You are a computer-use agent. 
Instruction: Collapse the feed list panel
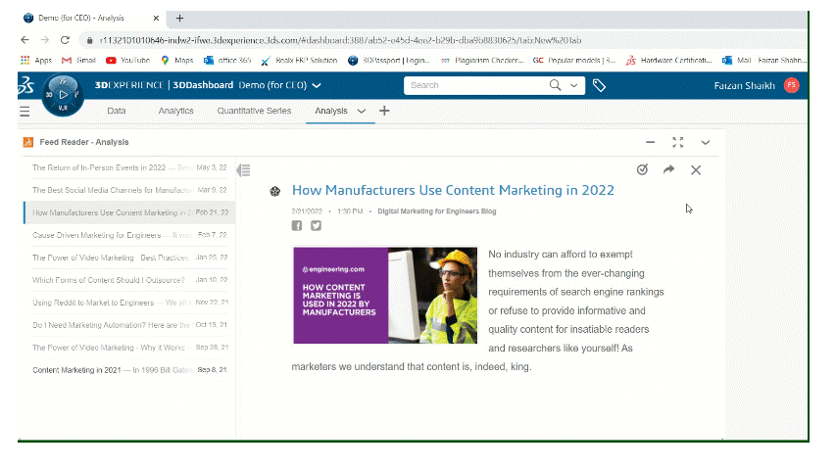tap(244, 170)
